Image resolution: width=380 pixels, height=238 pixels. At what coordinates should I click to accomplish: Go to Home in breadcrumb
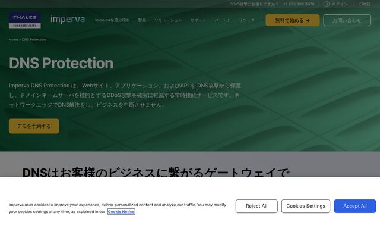click(x=13, y=40)
